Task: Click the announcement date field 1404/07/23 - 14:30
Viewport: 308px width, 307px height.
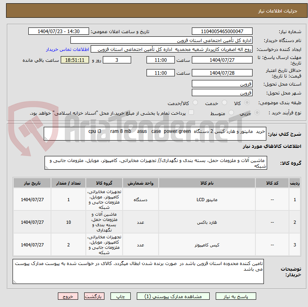Action: coord(59,32)
